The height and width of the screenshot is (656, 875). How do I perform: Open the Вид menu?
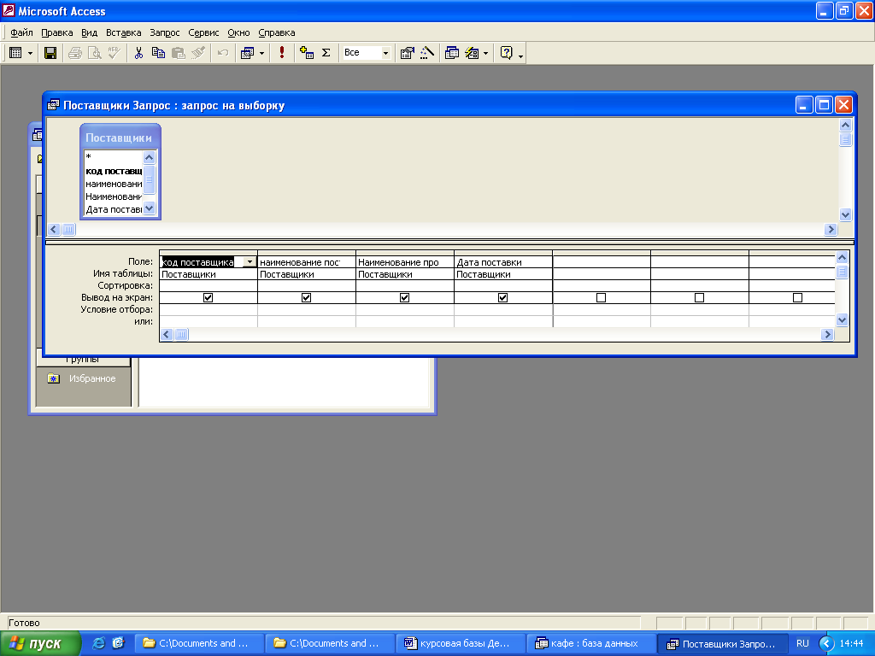[89, 32]
